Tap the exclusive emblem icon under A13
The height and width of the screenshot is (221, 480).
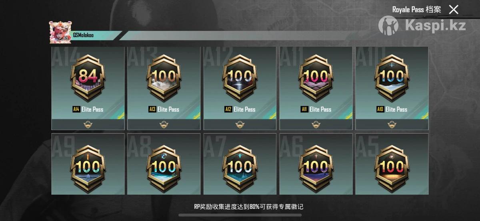tap(164, 124)
